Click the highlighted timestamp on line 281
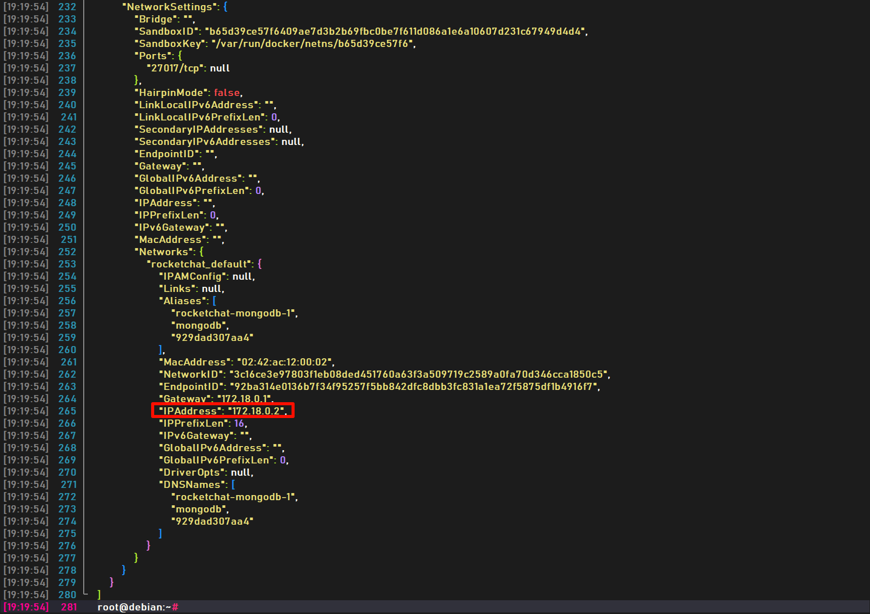 coord(26,607)
